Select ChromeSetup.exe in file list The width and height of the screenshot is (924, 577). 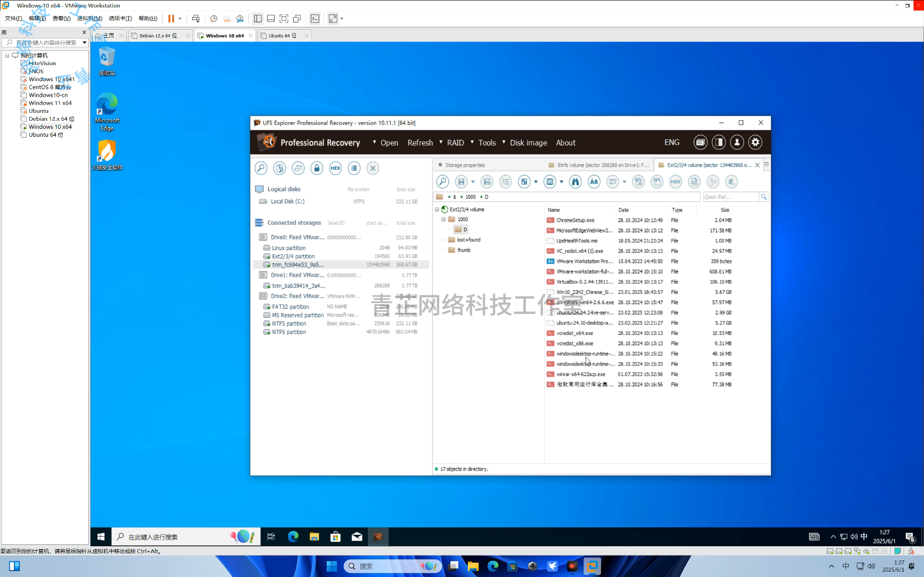tap(575, 220)
